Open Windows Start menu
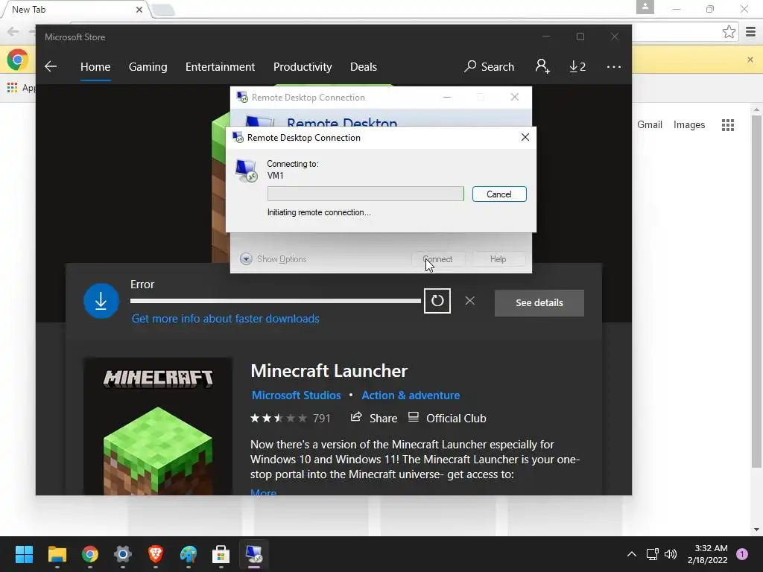The height and width of the screenshot is (572, 763). point(24,554)
